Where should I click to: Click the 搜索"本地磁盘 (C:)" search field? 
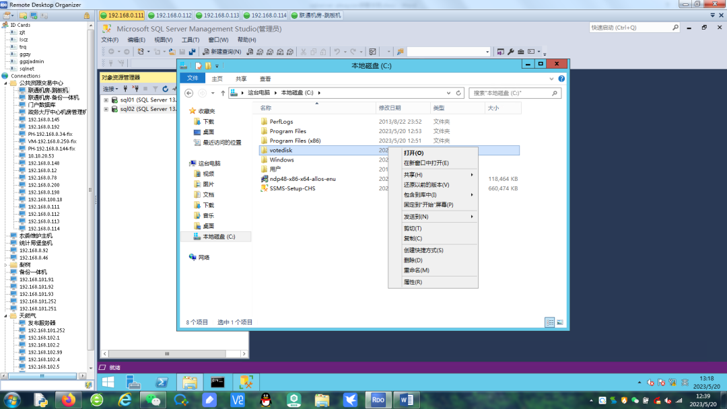point(515,93)
